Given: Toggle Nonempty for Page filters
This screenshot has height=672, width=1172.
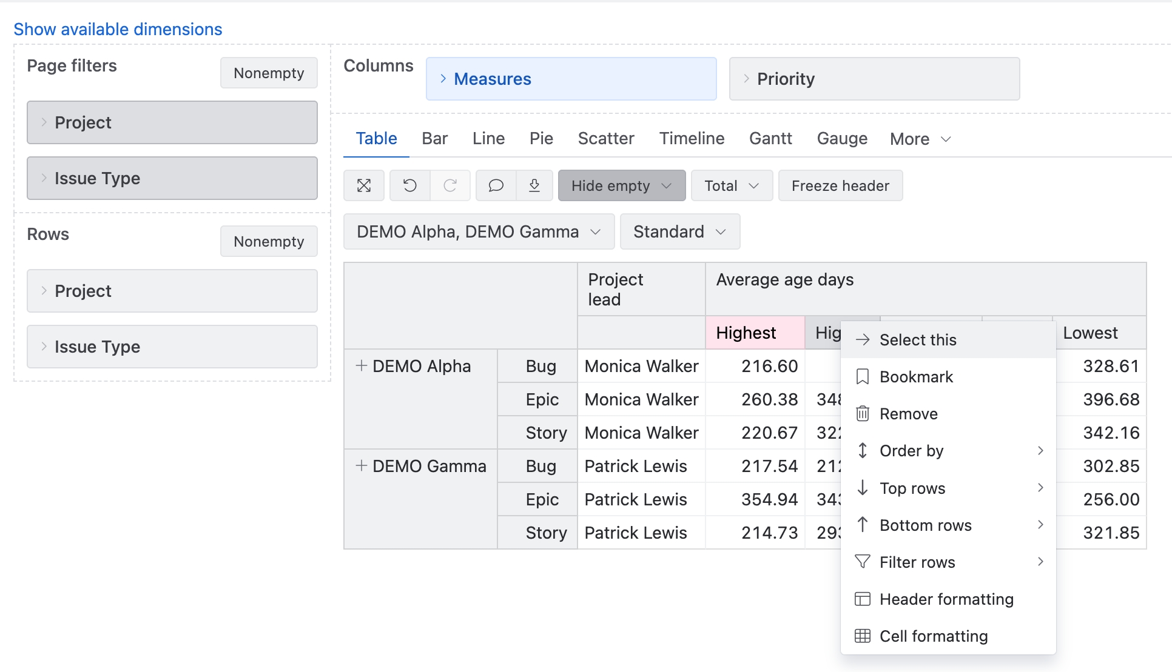Looking at the screenshot, I should pos(269,73).
